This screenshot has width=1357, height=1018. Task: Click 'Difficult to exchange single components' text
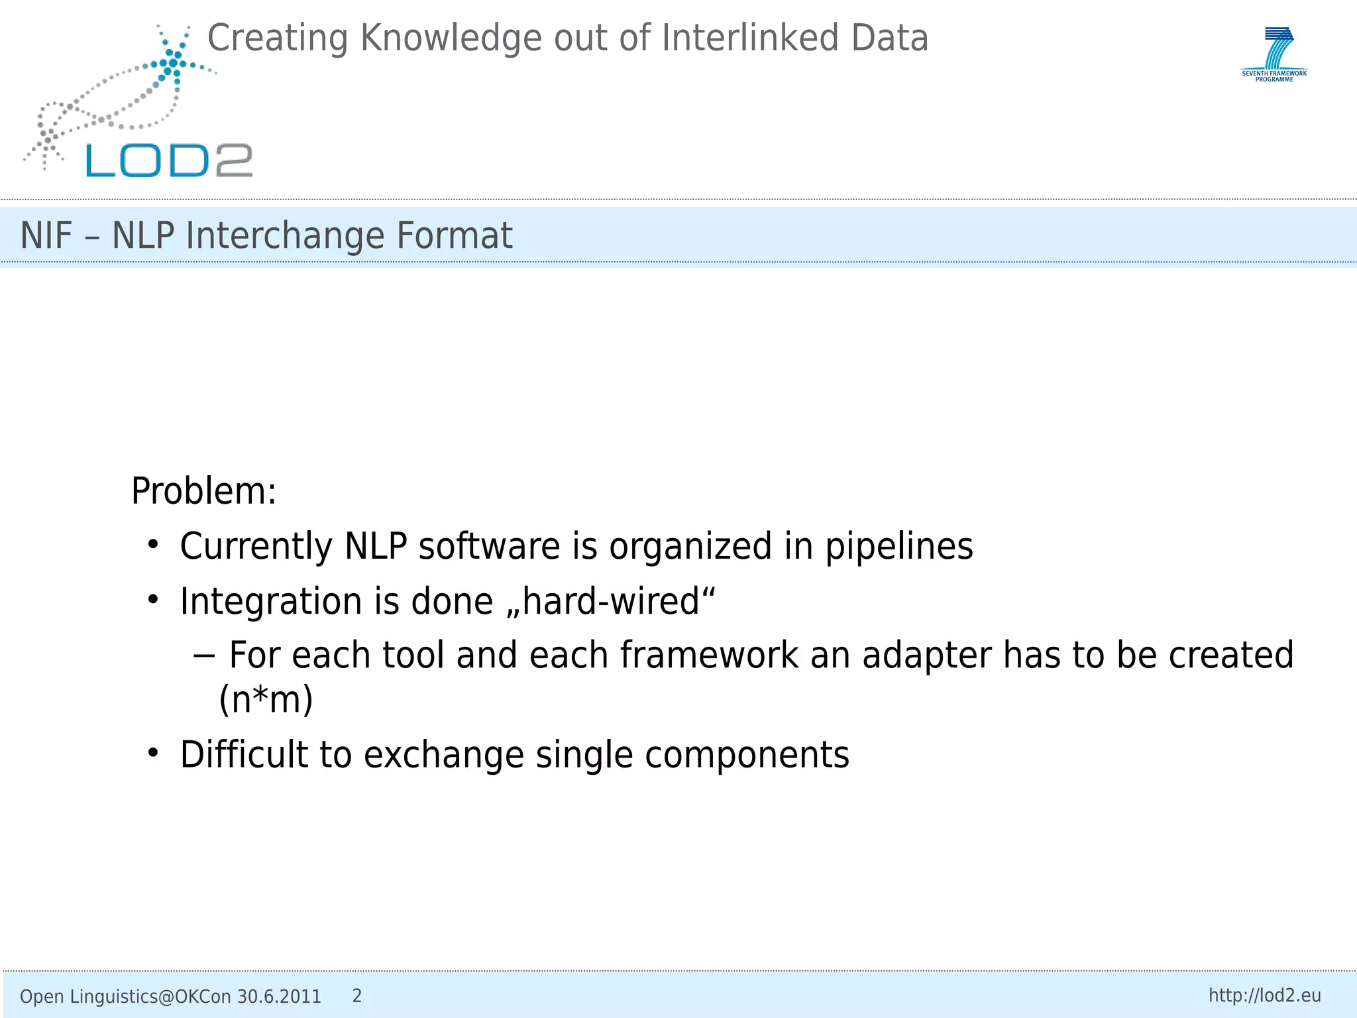[x=514, y=754]
